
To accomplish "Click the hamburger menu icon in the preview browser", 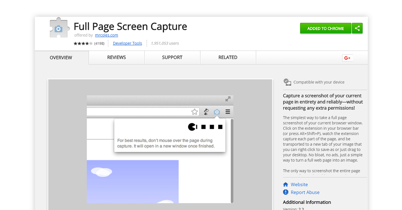I will [x=228, y=112].
